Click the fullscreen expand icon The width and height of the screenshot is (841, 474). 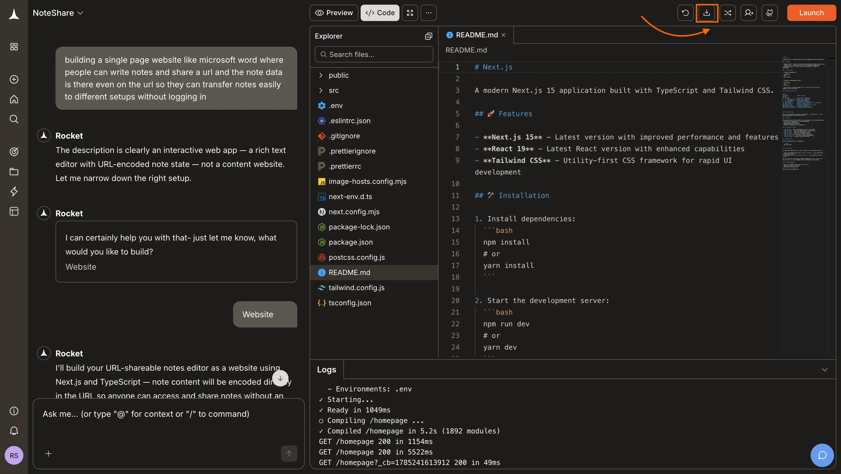pos(410,13)
